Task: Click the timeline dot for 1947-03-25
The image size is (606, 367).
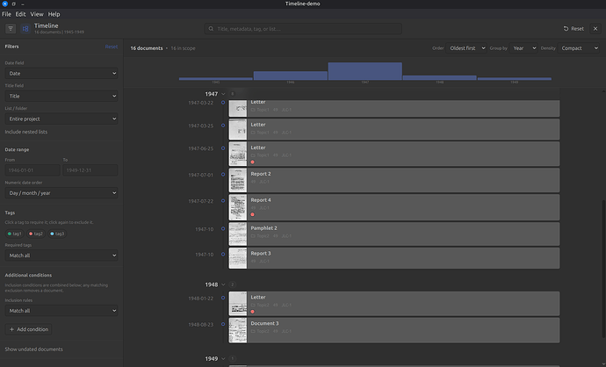Action: pyautogui.click(x=223, y=126)
